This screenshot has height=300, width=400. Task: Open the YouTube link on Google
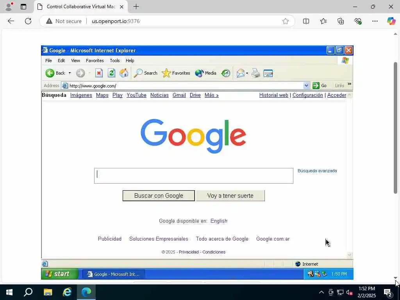(136, 95)
